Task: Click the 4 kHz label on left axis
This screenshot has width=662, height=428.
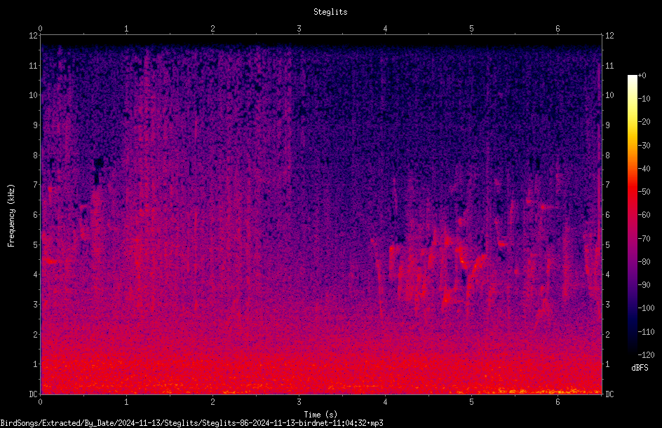Action: point(36,275)
